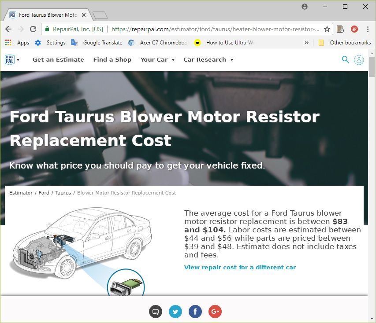
Task: Click the RepairPal logo icon
Action: click(10, 59)
